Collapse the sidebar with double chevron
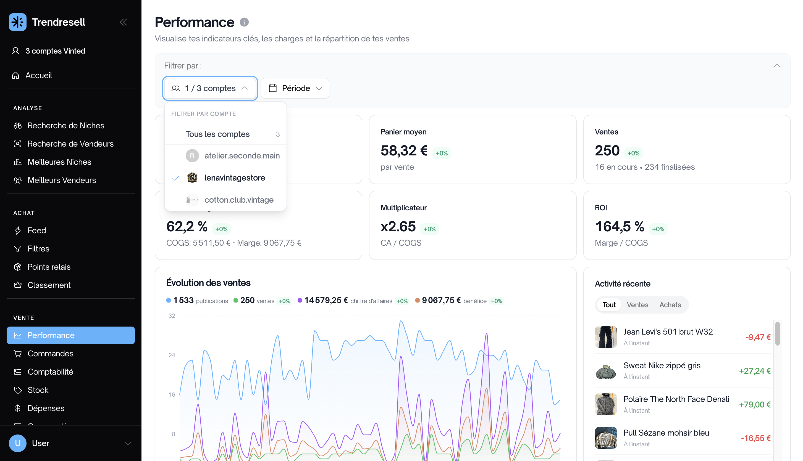803x461 pixels. tap(124, 22)
